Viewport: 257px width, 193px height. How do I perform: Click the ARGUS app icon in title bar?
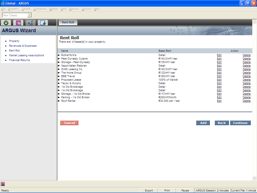(3, 3)
